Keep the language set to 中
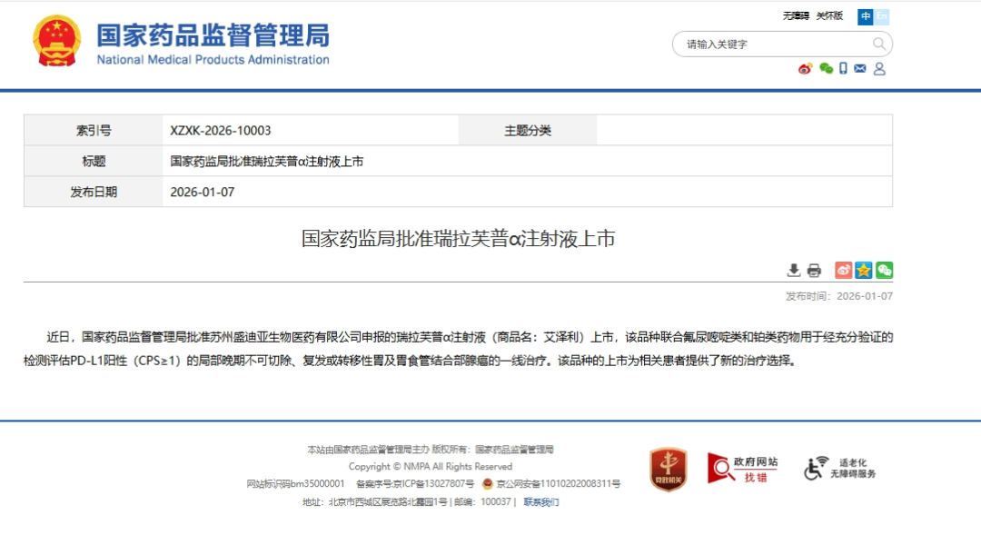This screenshot has height=535, width=981. (x=866, y=16)
